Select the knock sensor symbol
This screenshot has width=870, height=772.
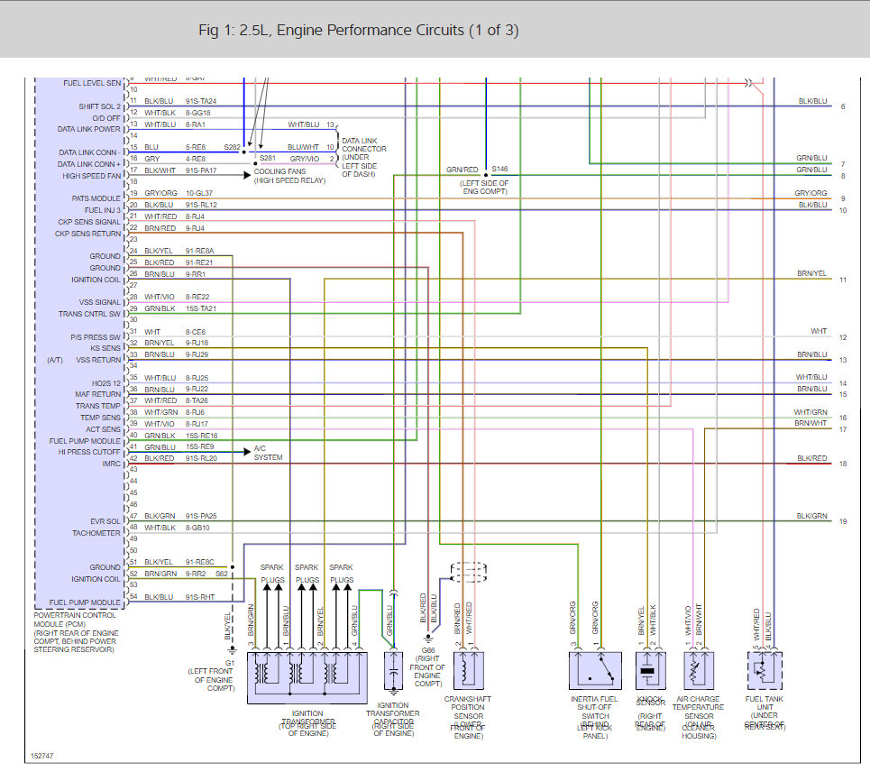[650, 671]
